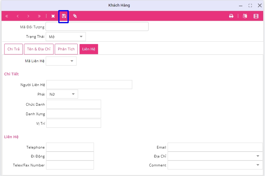
Task: Open the Tên & Địa Chỉ tab
Action: 39,49
